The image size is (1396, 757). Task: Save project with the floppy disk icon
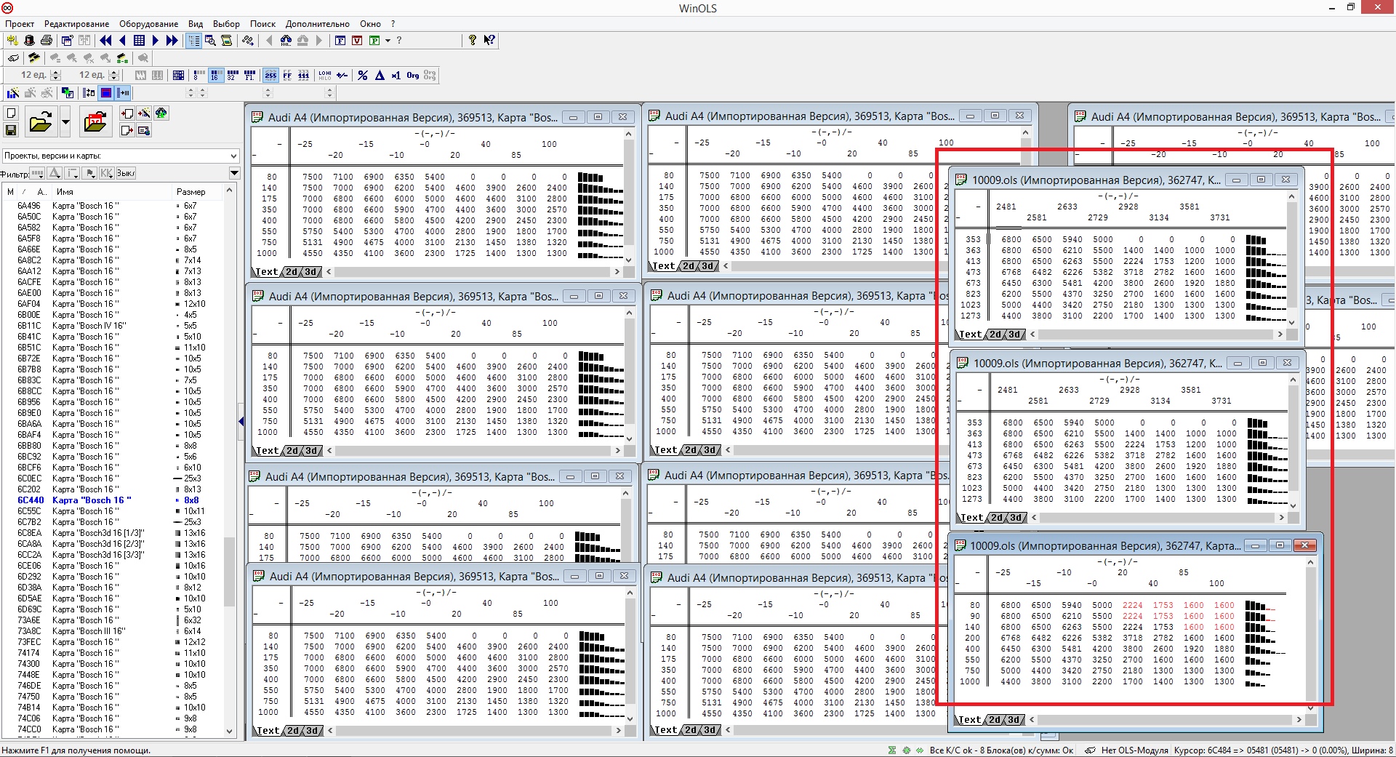click(x=11, y=130)
